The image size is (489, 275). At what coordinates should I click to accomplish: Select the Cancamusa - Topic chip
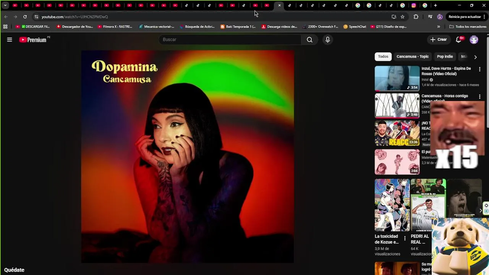tap(413, 57)
